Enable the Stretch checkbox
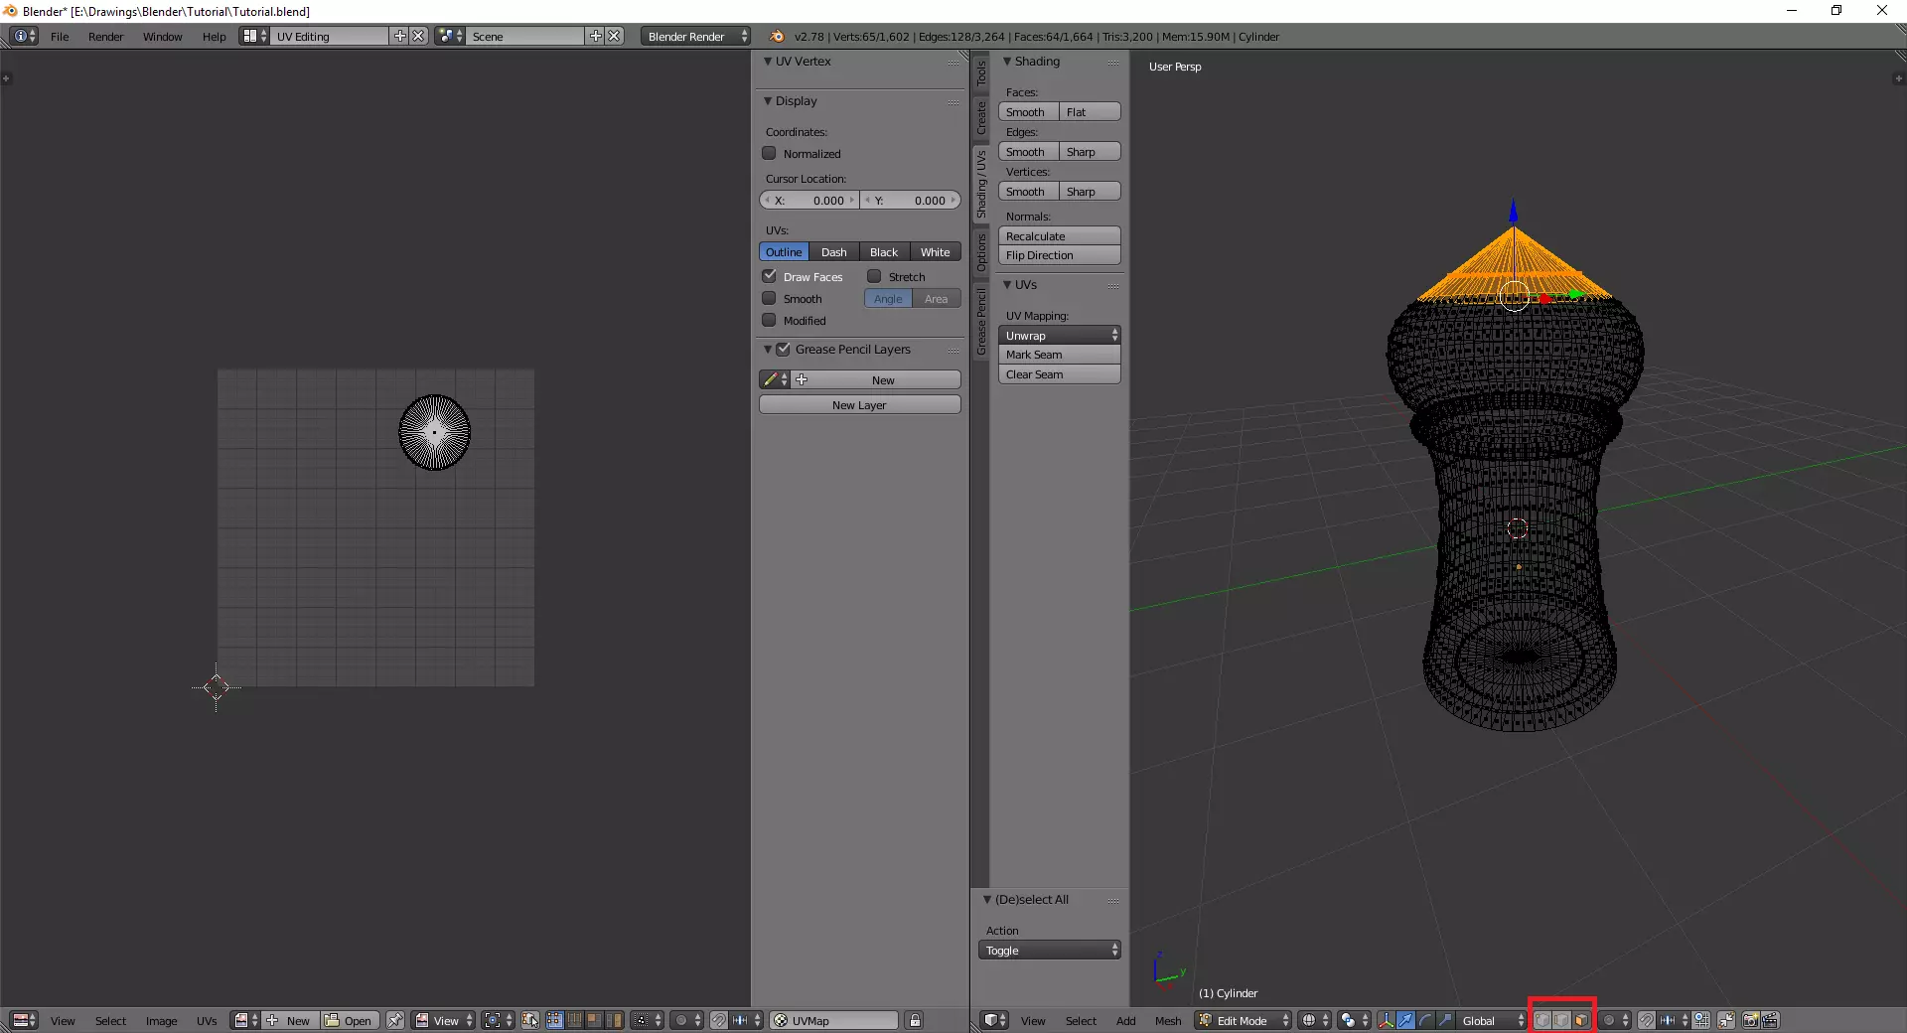The height and width of the screenshot is (1033, 1907). point(874,276)
